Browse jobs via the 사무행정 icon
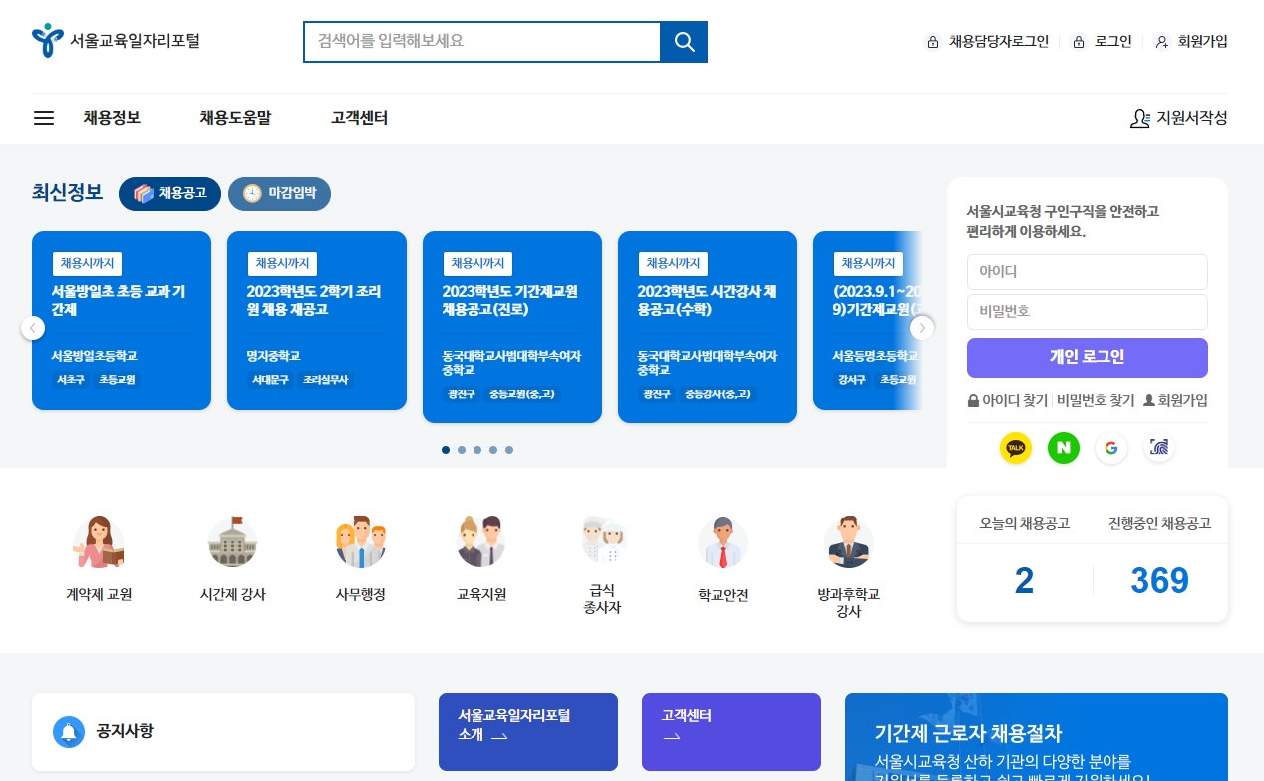Screen dimensions: 1264x781 tap(361, 541)
